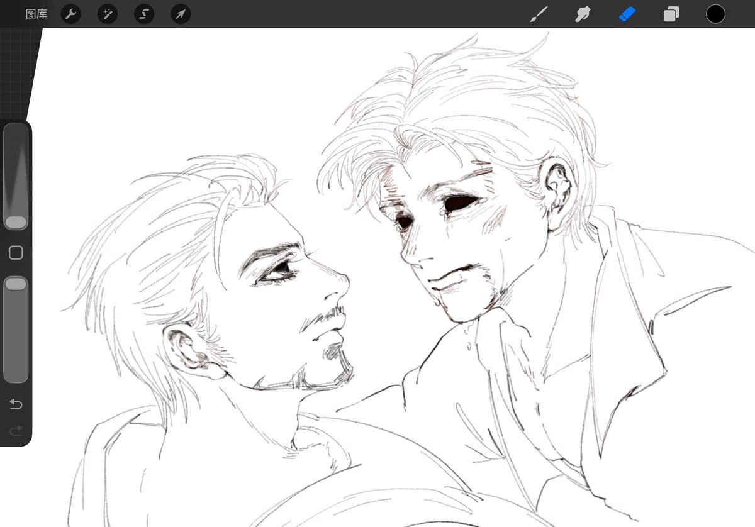Activate the Selection tool
The height and width of the screenshot is (527, 755).
(x=144, y=14)
